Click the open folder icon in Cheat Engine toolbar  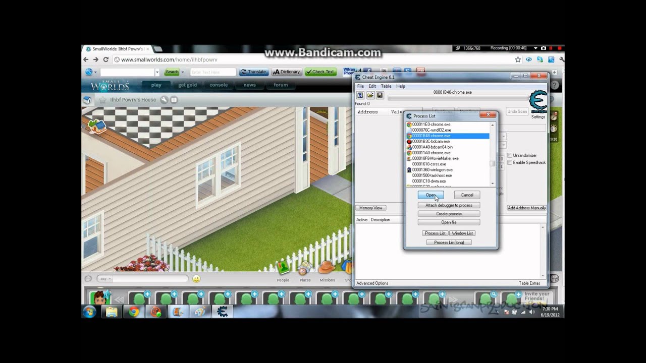coord(370,95)
